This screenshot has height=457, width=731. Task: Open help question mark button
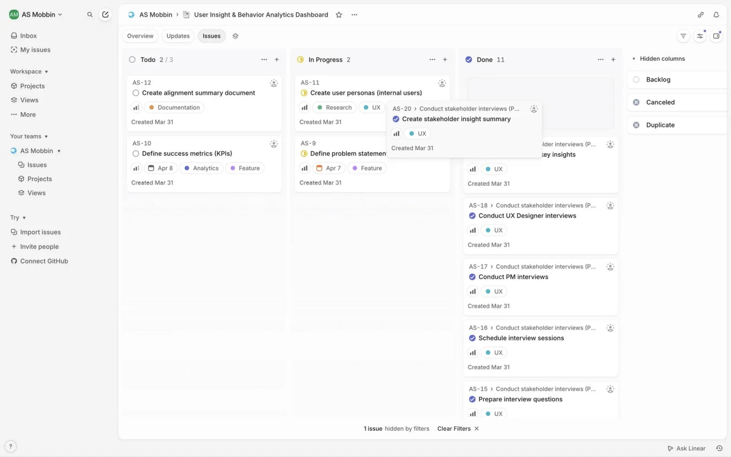[11, 446]
